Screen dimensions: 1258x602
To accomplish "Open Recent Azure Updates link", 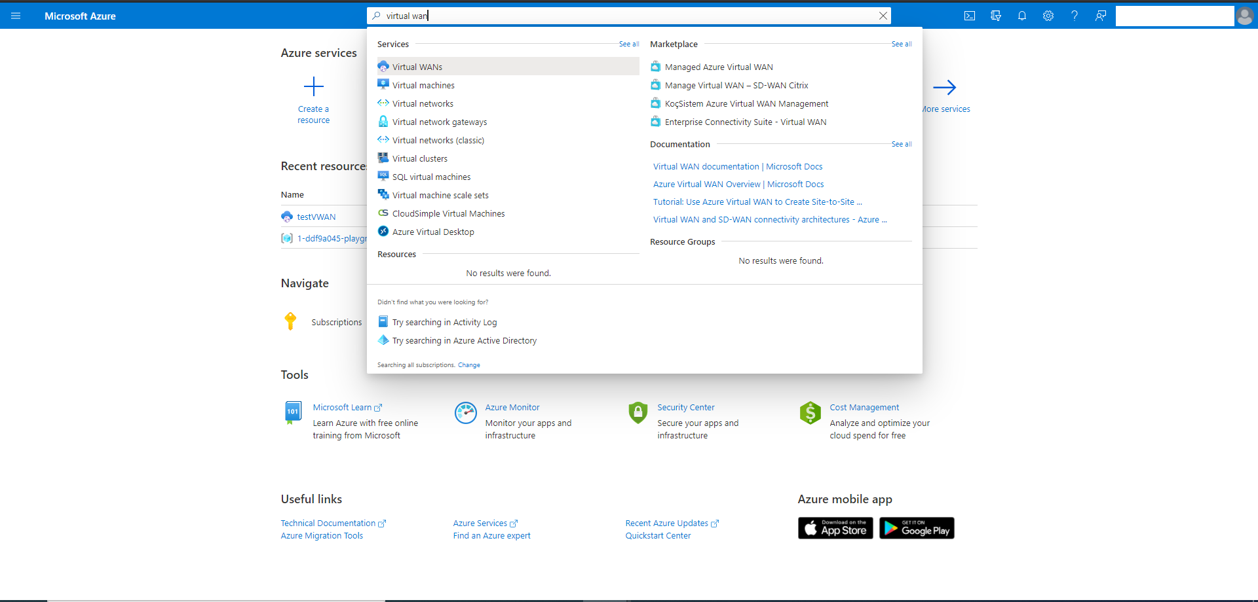I will click(667, 523).
